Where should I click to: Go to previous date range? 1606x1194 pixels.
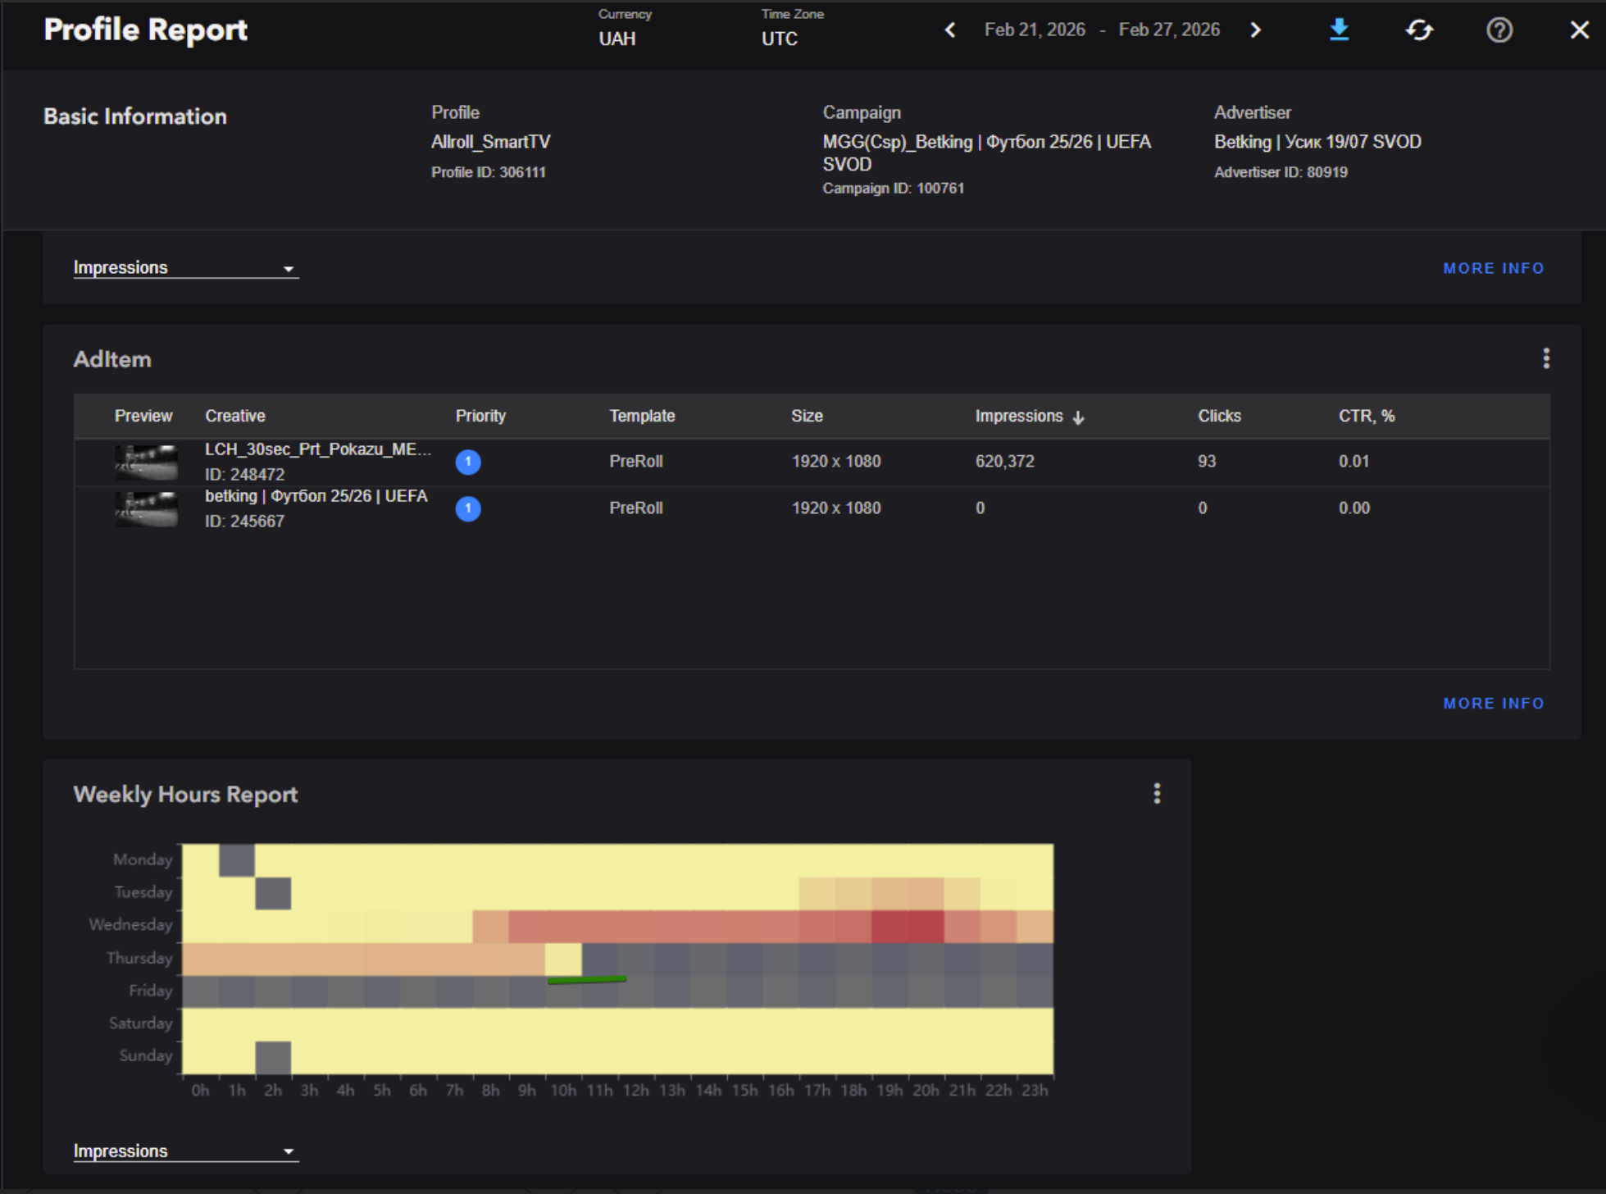pyautogui.click(x=950, y=30)
